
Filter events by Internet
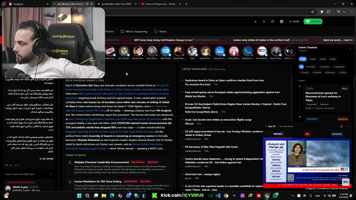point(317,72)
